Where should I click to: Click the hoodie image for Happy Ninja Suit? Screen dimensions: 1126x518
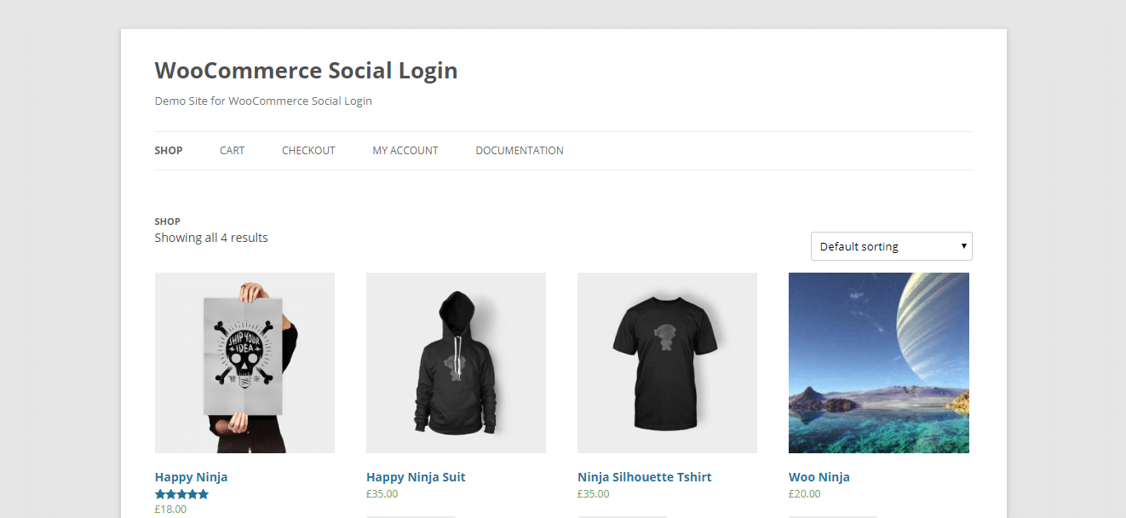point(456,362)
